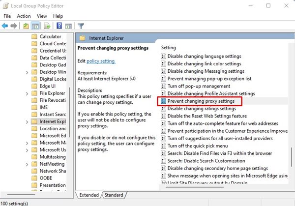295x206 pixels.
Task: Click the Forward arrow toolbar icon
Action: pos(14,26)
